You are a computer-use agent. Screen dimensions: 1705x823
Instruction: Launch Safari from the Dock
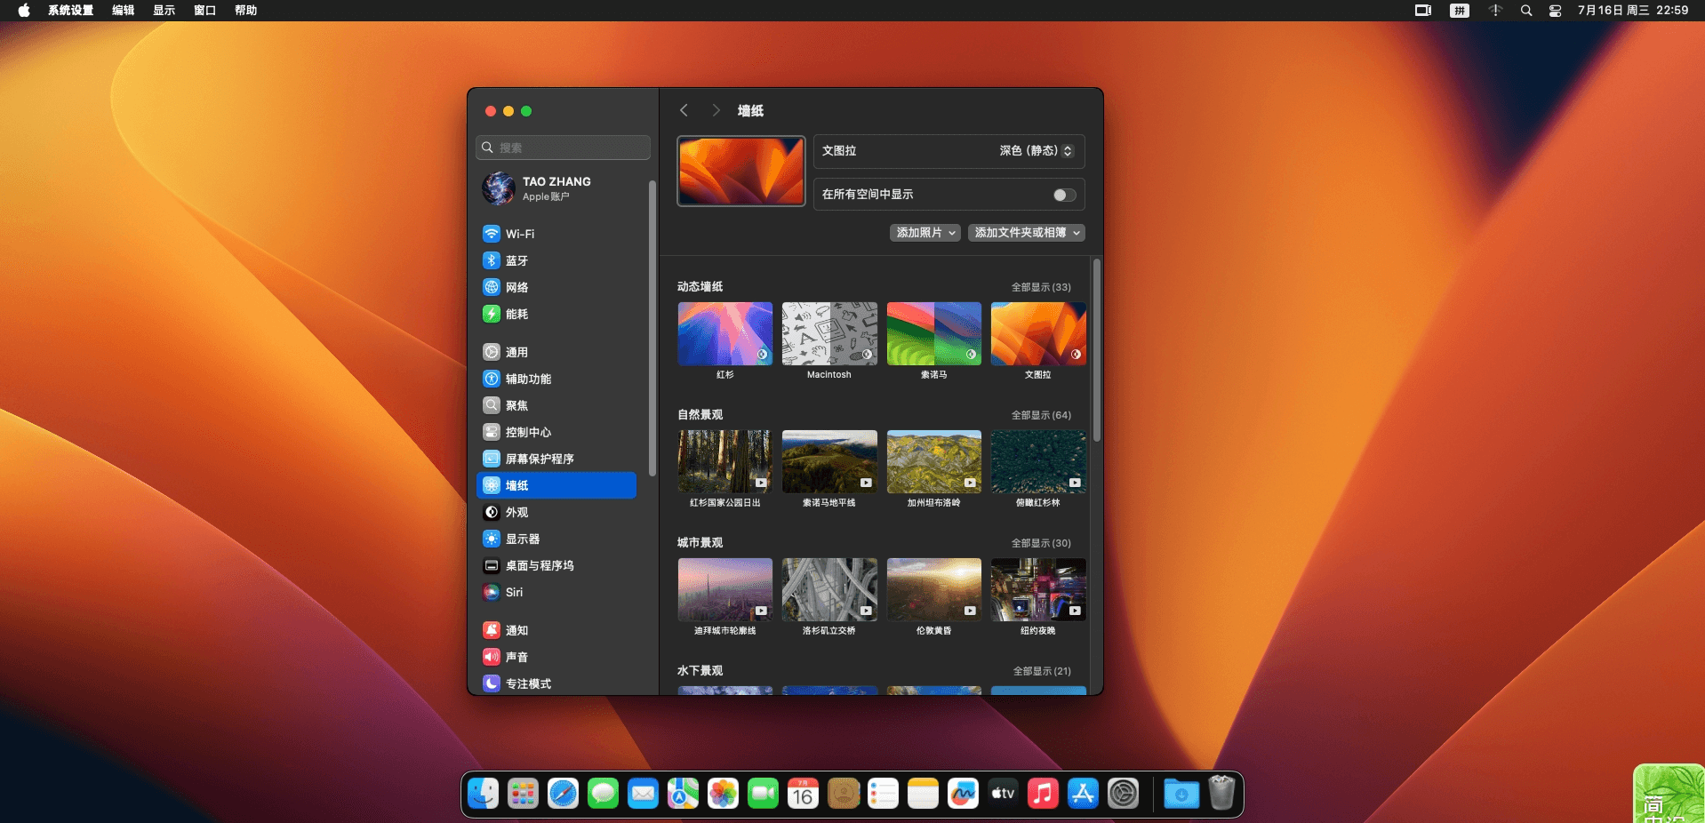click(563, 794)
